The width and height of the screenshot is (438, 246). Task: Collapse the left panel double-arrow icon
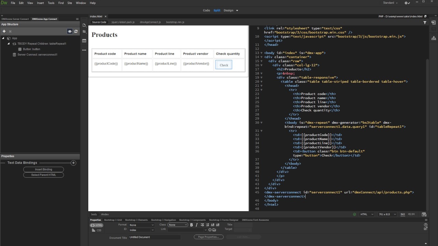[2, 16]
